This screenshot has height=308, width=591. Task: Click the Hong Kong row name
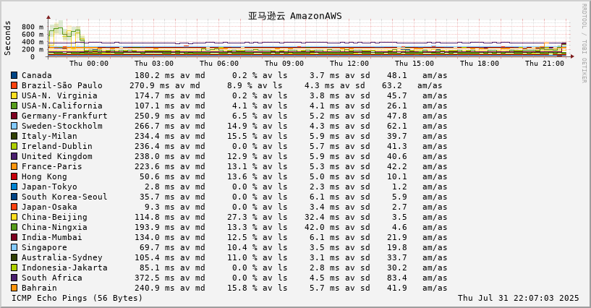(x=44, y=176)
